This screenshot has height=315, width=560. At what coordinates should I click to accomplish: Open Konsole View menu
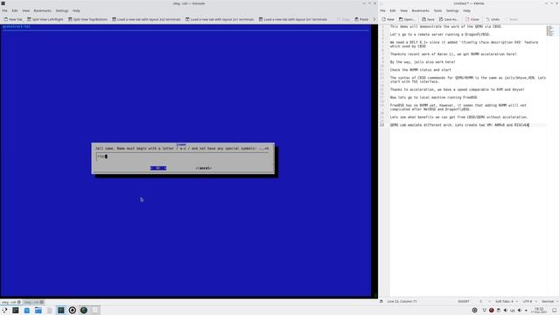point(25,10)
